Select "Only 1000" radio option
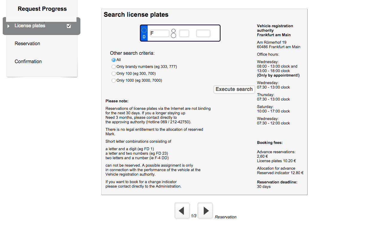Screen dimensions: 367x225 pos(114,80)
